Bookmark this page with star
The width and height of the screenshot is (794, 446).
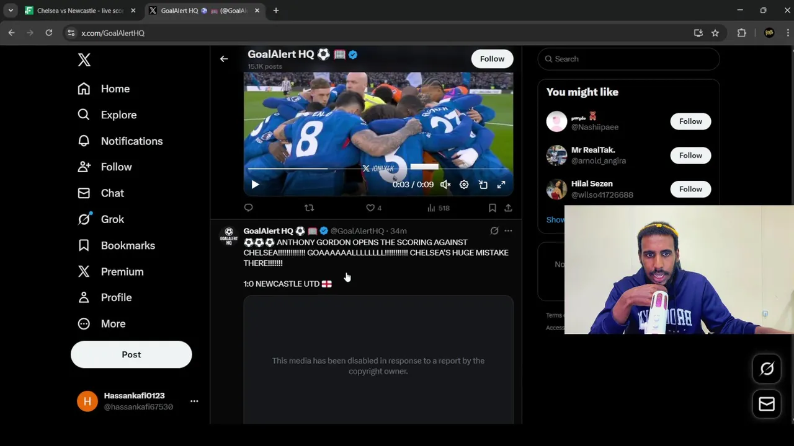[715, 33]
